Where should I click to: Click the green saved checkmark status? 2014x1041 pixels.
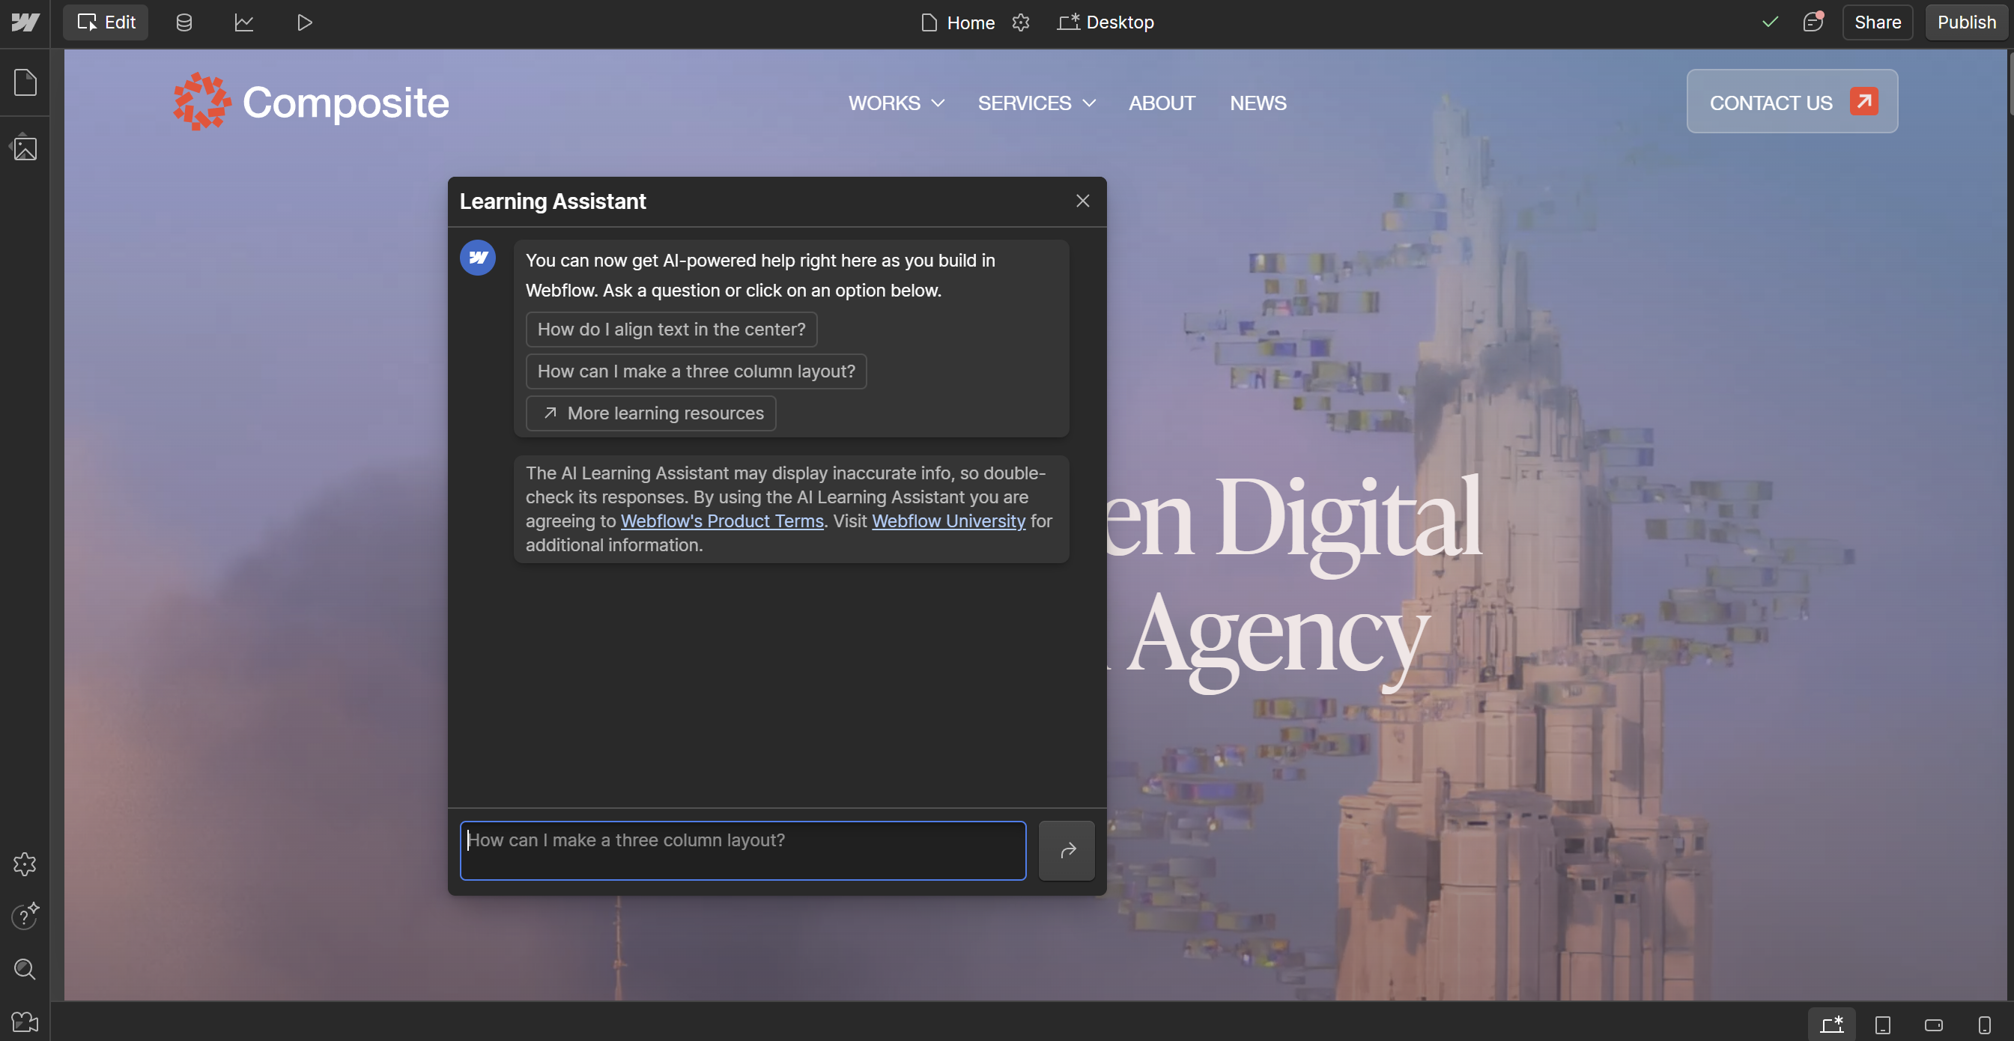click(1770, 22)
